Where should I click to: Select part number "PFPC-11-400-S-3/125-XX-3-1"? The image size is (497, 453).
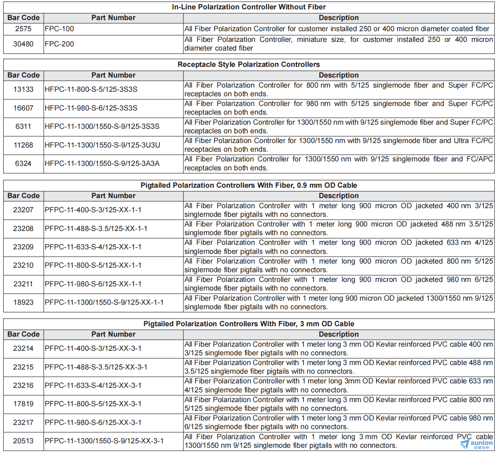tap(93, 348)
